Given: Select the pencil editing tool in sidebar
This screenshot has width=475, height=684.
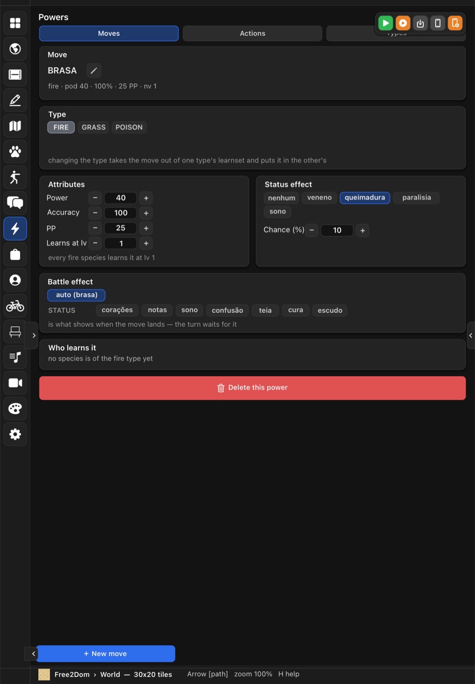Looking at the screenshot, I should (x=15, y=100).
